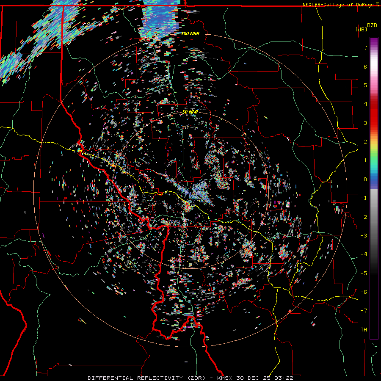Click the -6 dB scale value
Screen dimensions: 381x381
click(364, 292)
